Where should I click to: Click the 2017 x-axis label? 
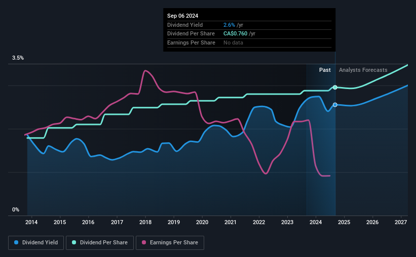(x=117, y=222)
